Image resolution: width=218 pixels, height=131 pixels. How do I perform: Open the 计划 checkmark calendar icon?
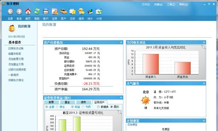coord(99,11)
